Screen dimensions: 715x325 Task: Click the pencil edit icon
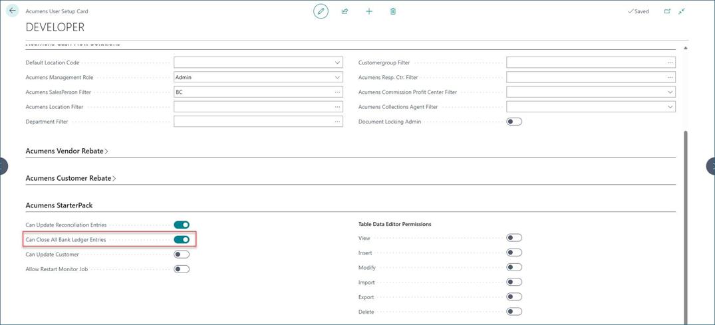tap(321, 11)
